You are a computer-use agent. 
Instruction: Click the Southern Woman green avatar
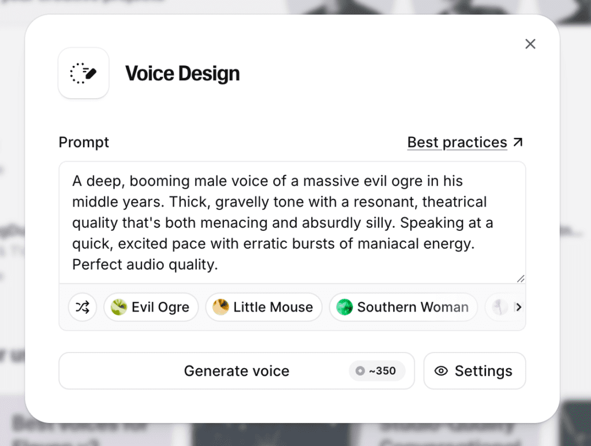344,307
